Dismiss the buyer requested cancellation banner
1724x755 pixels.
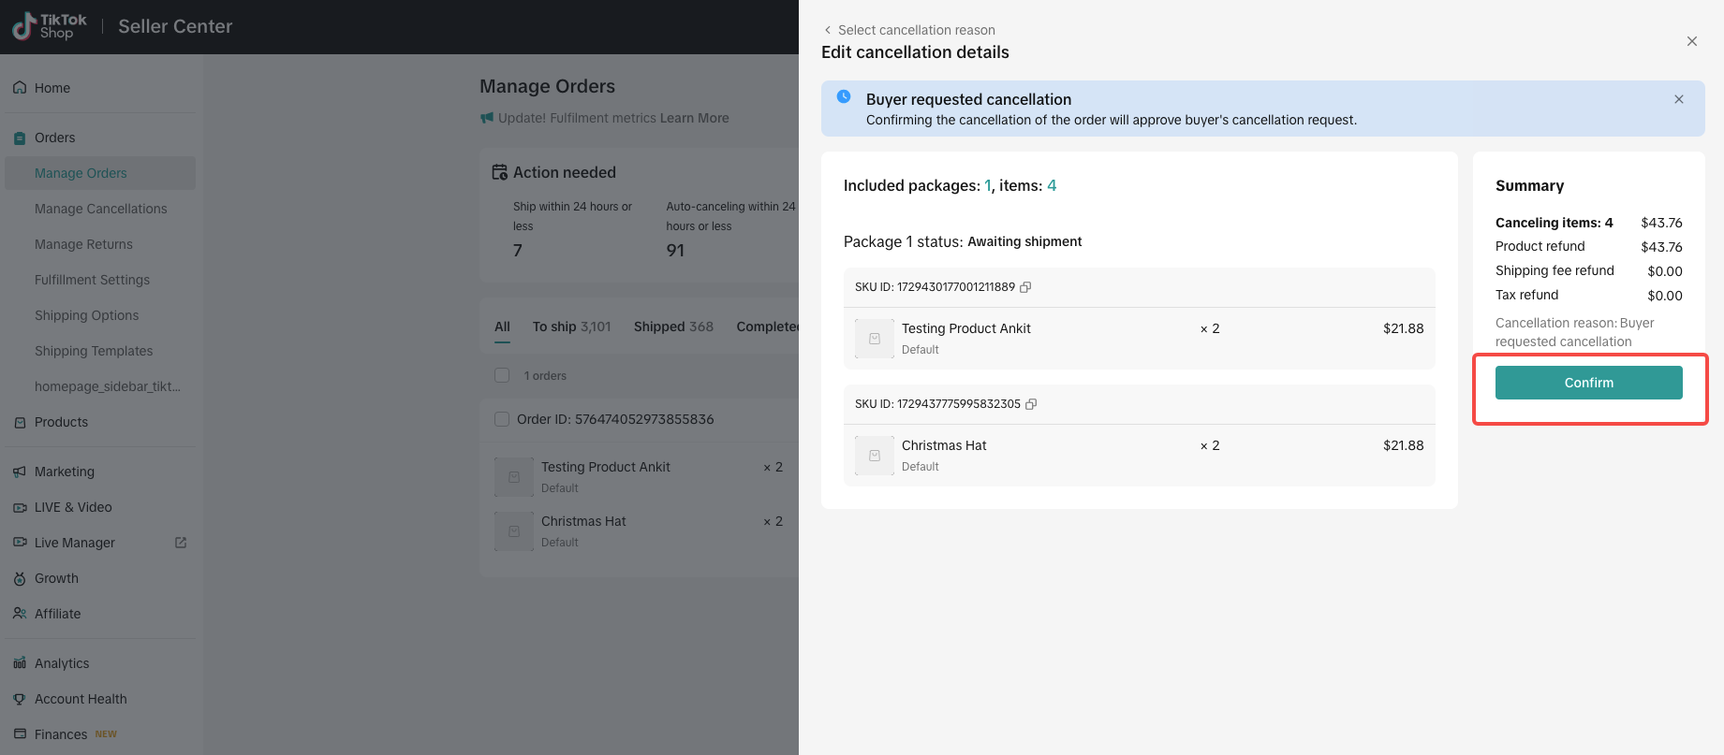click(1678, 99)
